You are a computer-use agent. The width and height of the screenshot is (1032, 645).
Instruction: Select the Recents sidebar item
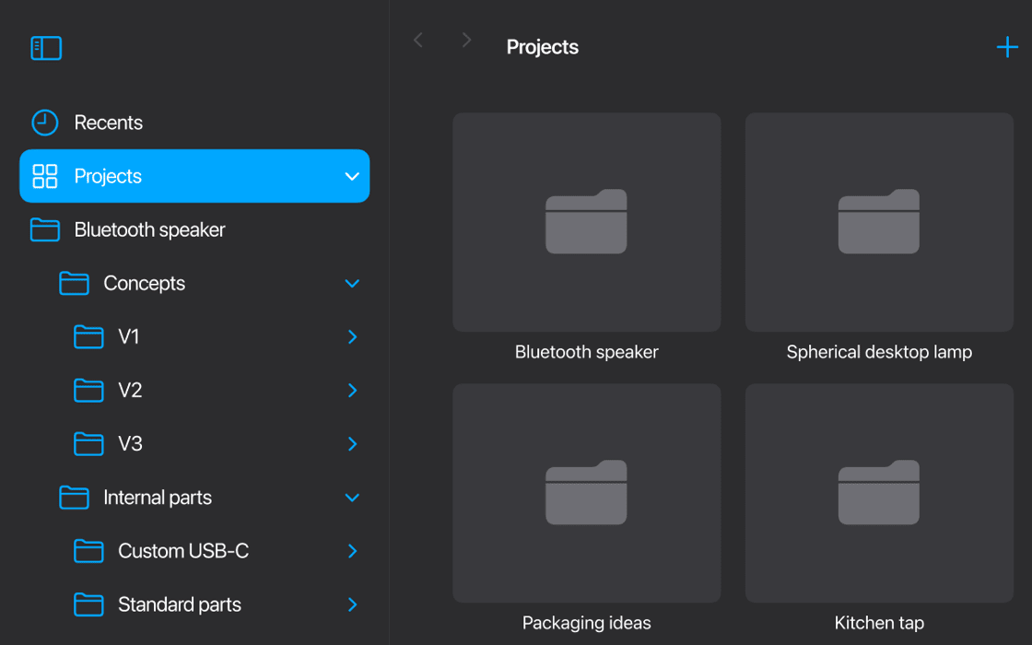108,123
